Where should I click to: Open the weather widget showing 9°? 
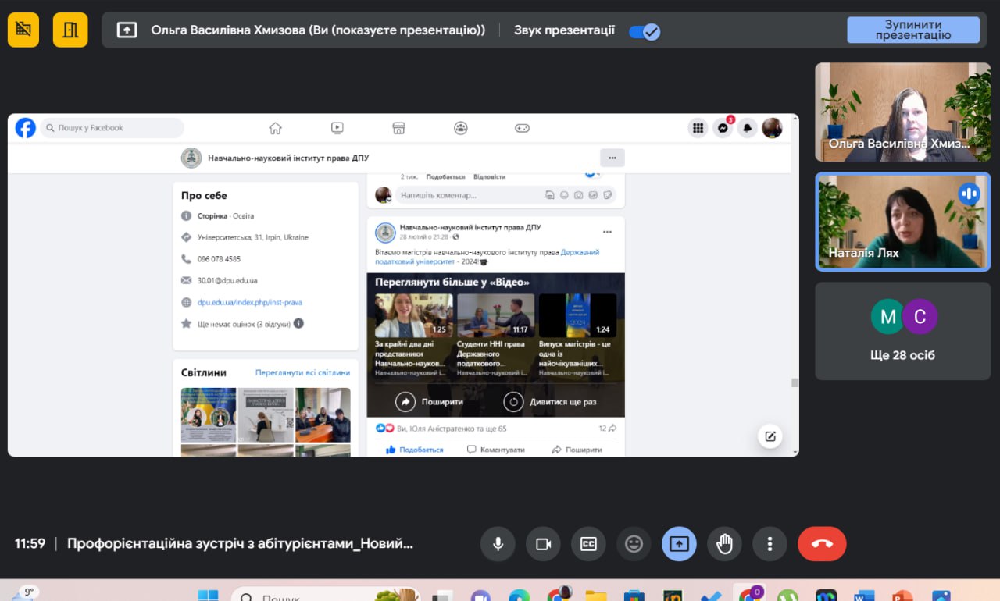tap(25, 593)
